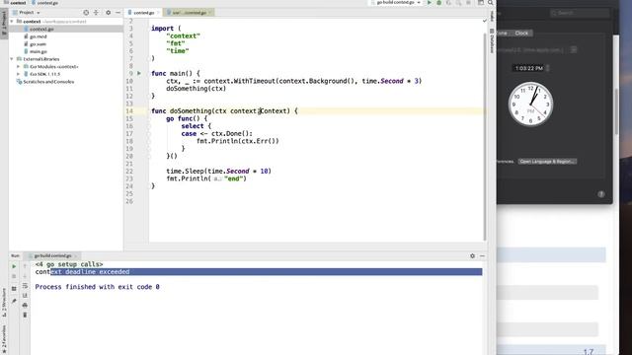Select go.sum in the project tree
The image size is (632, 355).
(x=38, y=43)
